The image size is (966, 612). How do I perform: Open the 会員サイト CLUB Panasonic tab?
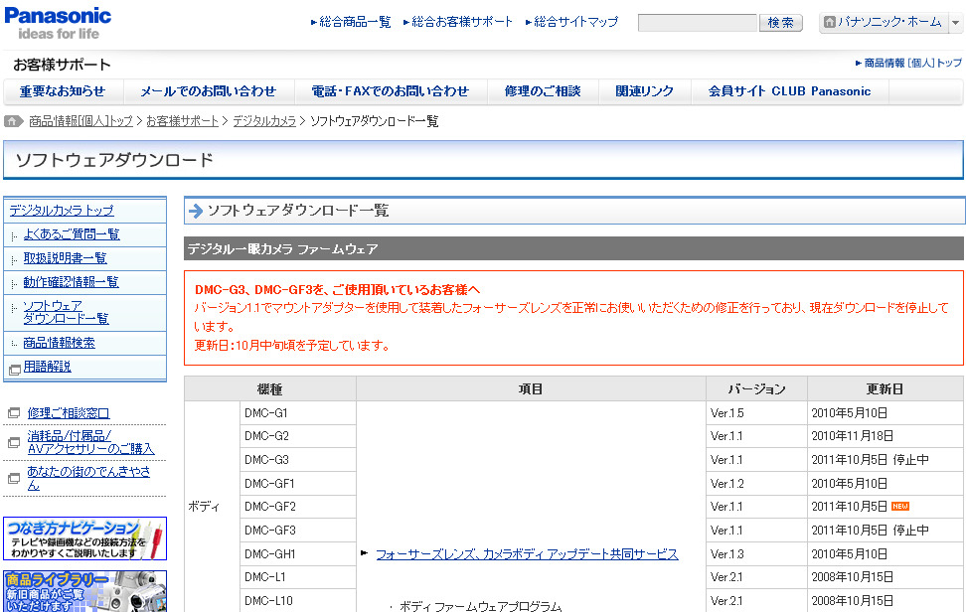tap(790, 91)
